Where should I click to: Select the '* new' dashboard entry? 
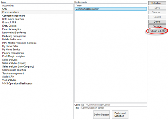point(110,6)
